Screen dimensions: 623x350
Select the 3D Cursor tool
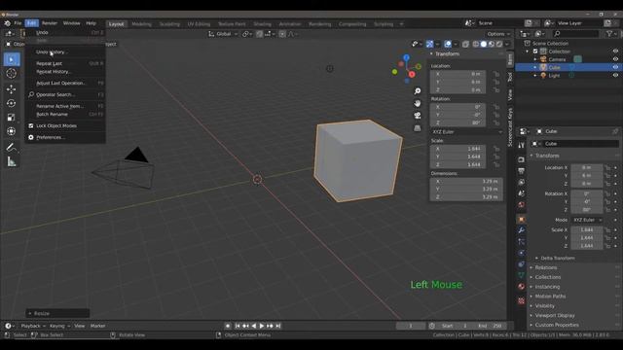12,74
